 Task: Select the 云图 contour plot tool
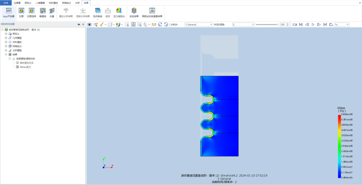[21, 13]
